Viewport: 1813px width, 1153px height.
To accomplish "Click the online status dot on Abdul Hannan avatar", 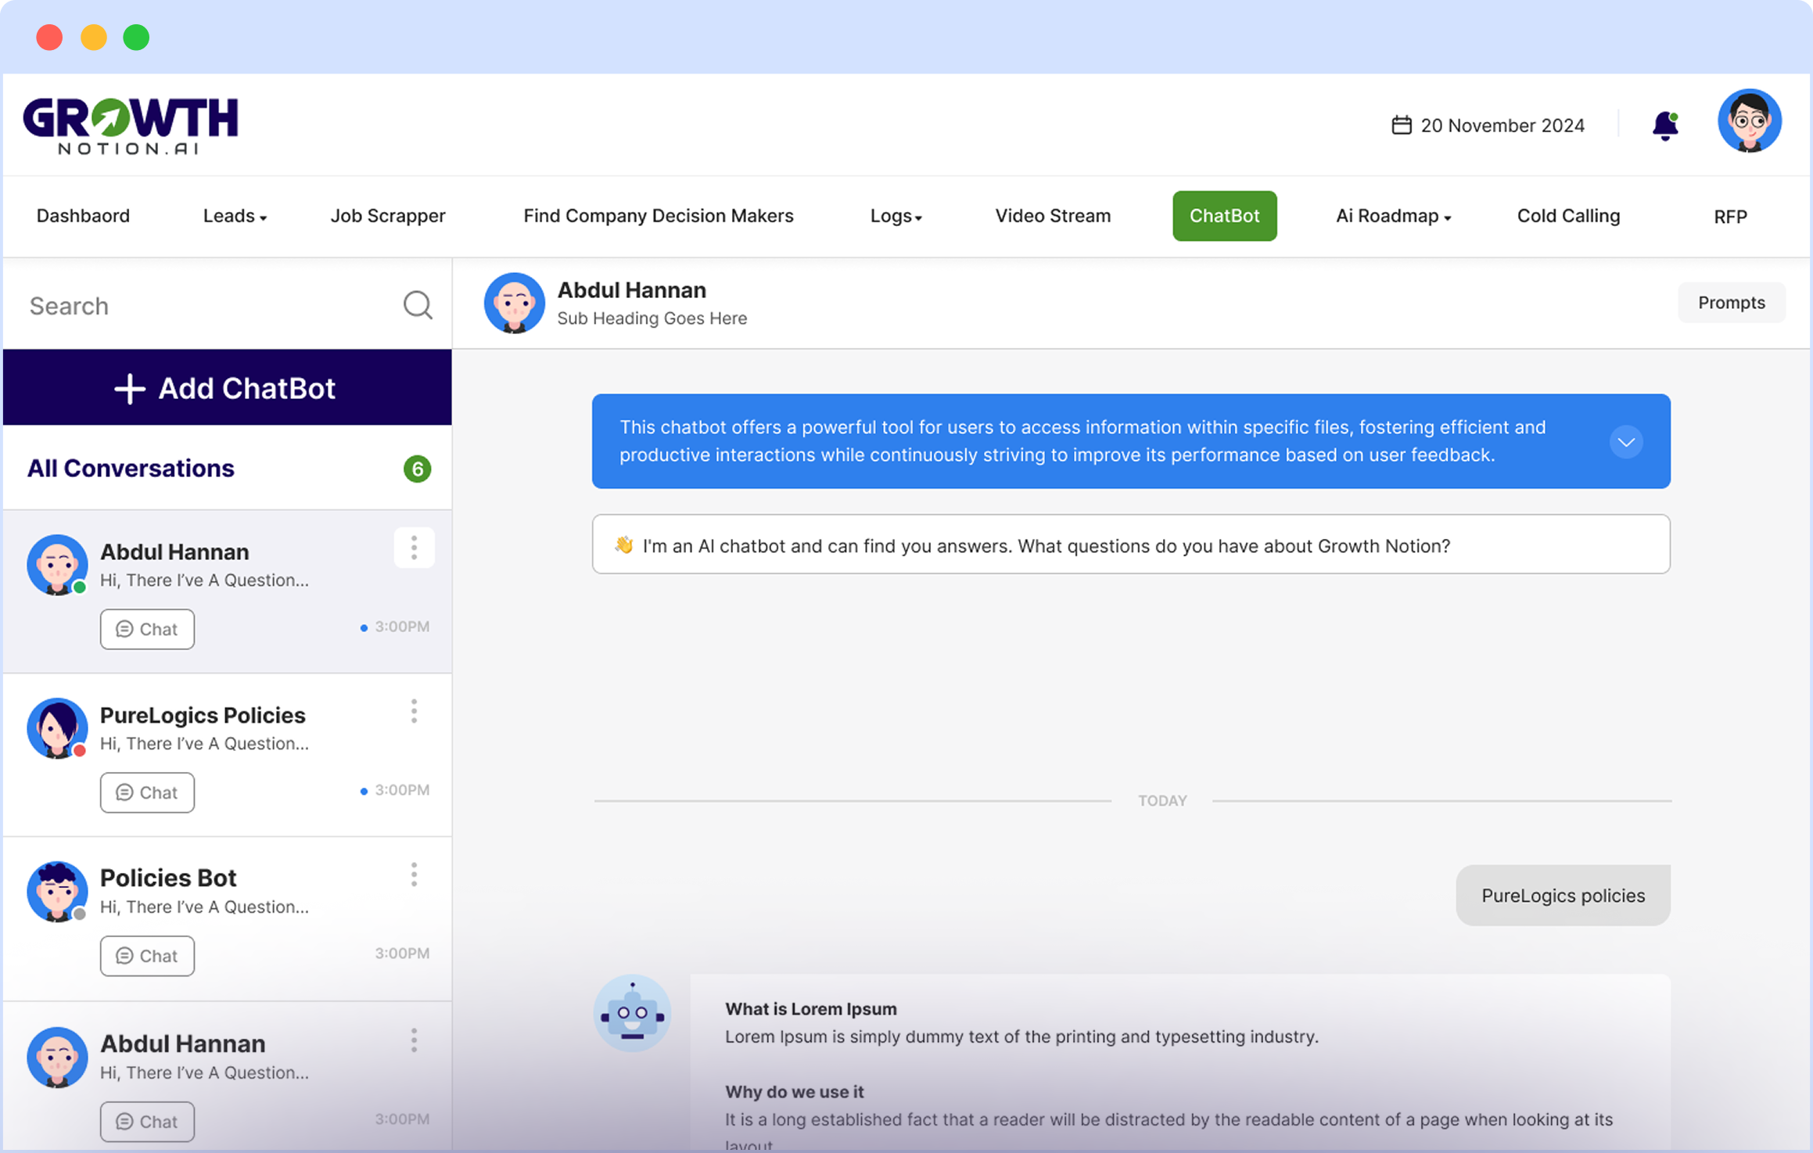I will tap(81, 587).
